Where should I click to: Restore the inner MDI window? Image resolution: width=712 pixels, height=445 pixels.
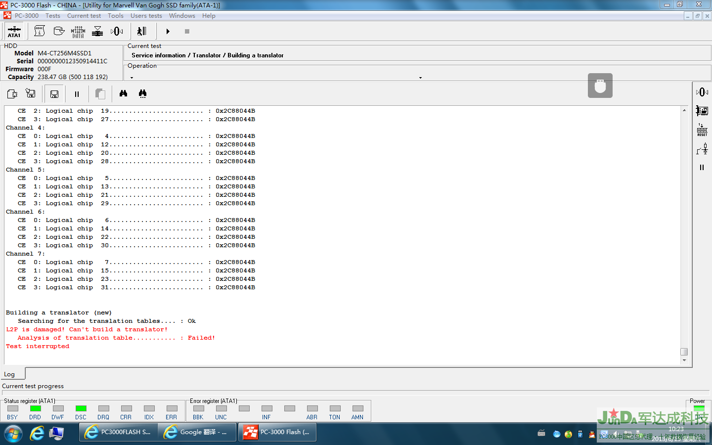click(698, 16)
